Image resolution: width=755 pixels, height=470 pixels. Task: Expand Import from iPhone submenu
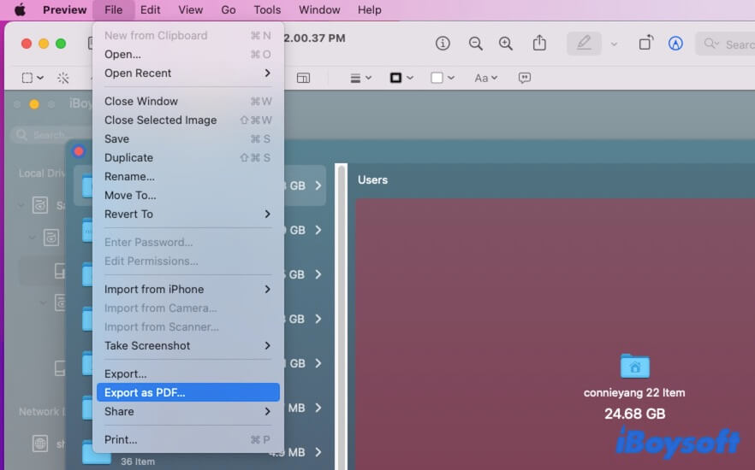[x=187, y=290]
